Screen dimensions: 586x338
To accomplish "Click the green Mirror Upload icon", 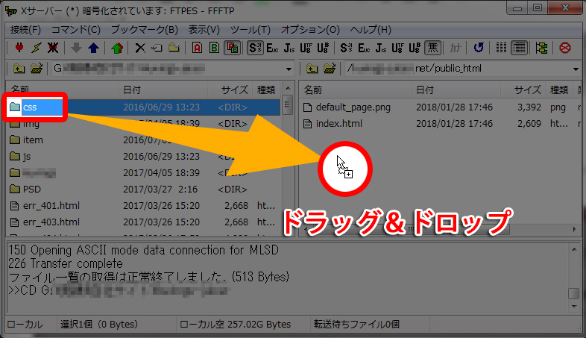I will click(117, 48).
